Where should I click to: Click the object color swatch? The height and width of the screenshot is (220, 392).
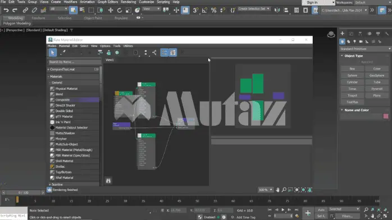386,116
